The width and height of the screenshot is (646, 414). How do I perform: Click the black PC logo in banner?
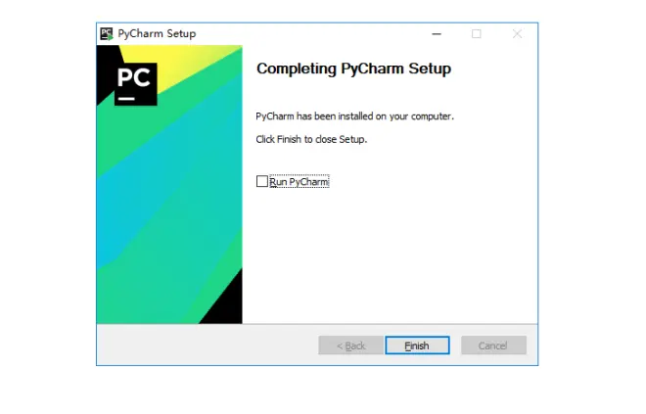coord(135,84)
